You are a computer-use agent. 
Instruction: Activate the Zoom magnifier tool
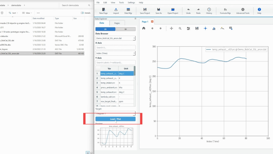(x=180, y=28)
